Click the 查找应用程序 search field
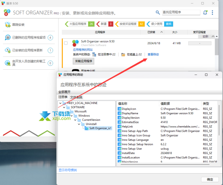The image size is (223, 185). pos(181,13)
